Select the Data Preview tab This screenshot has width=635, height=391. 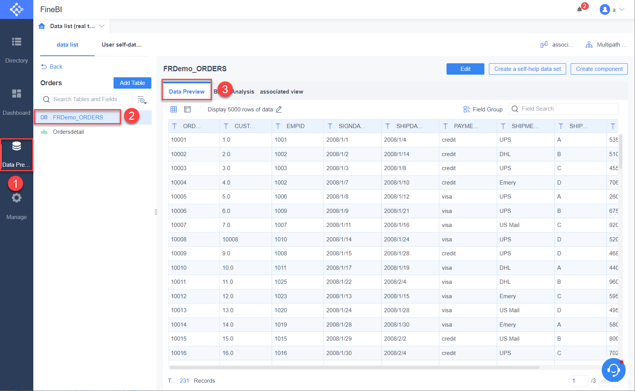click(187, 91)
